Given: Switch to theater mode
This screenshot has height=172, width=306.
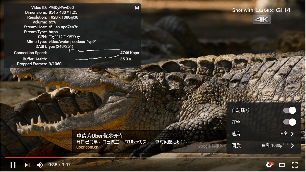Looking at the screenshot, I should [282, 165].
